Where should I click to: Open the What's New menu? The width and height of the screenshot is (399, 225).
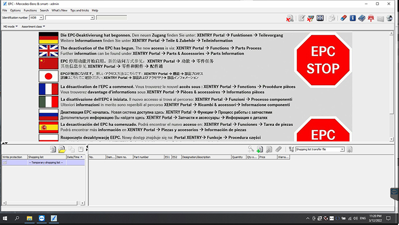click(x=59, y=10)
